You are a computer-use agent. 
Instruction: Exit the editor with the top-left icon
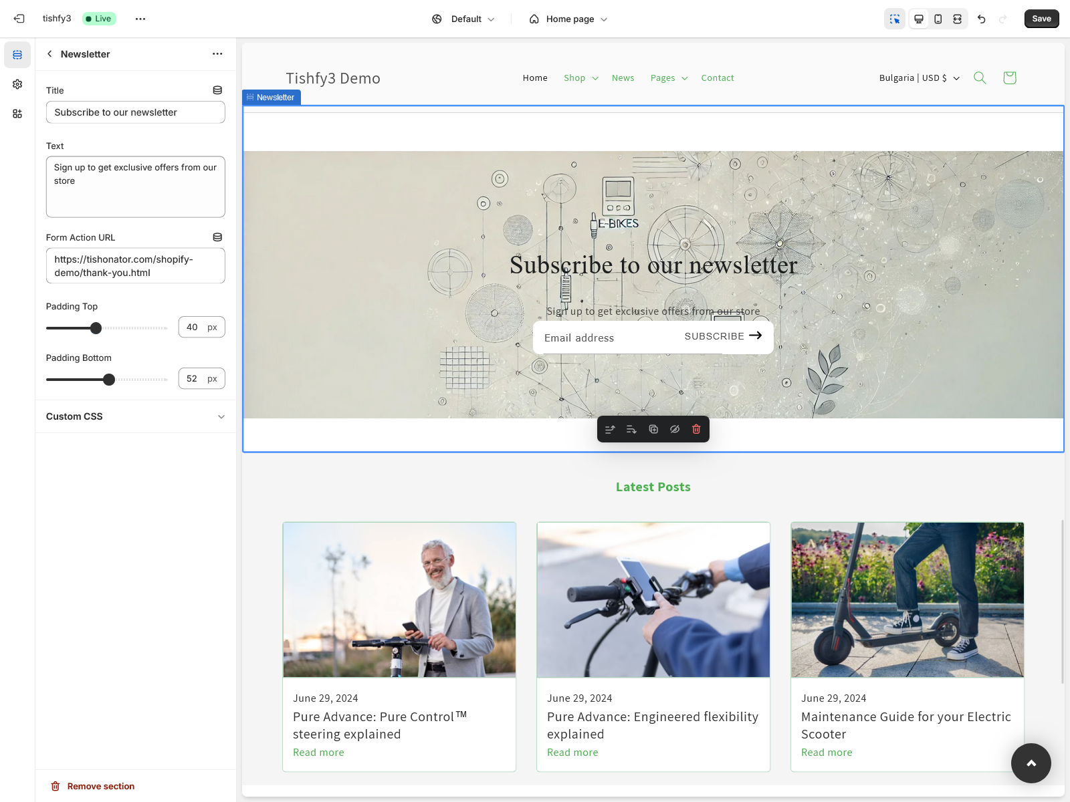tap(19, 19)
